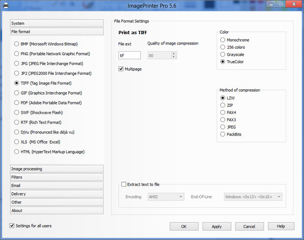Open the End-Of-Line Windows dropdown
Image resolution: width=304 pixels, height=240 pixels.
click(x=253, y=197)
